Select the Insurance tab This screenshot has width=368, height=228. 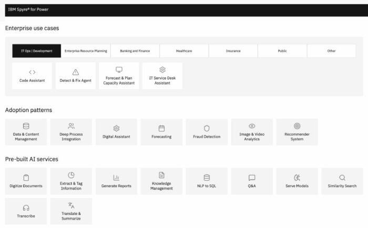pyautogui.click(x=233, y=51)
